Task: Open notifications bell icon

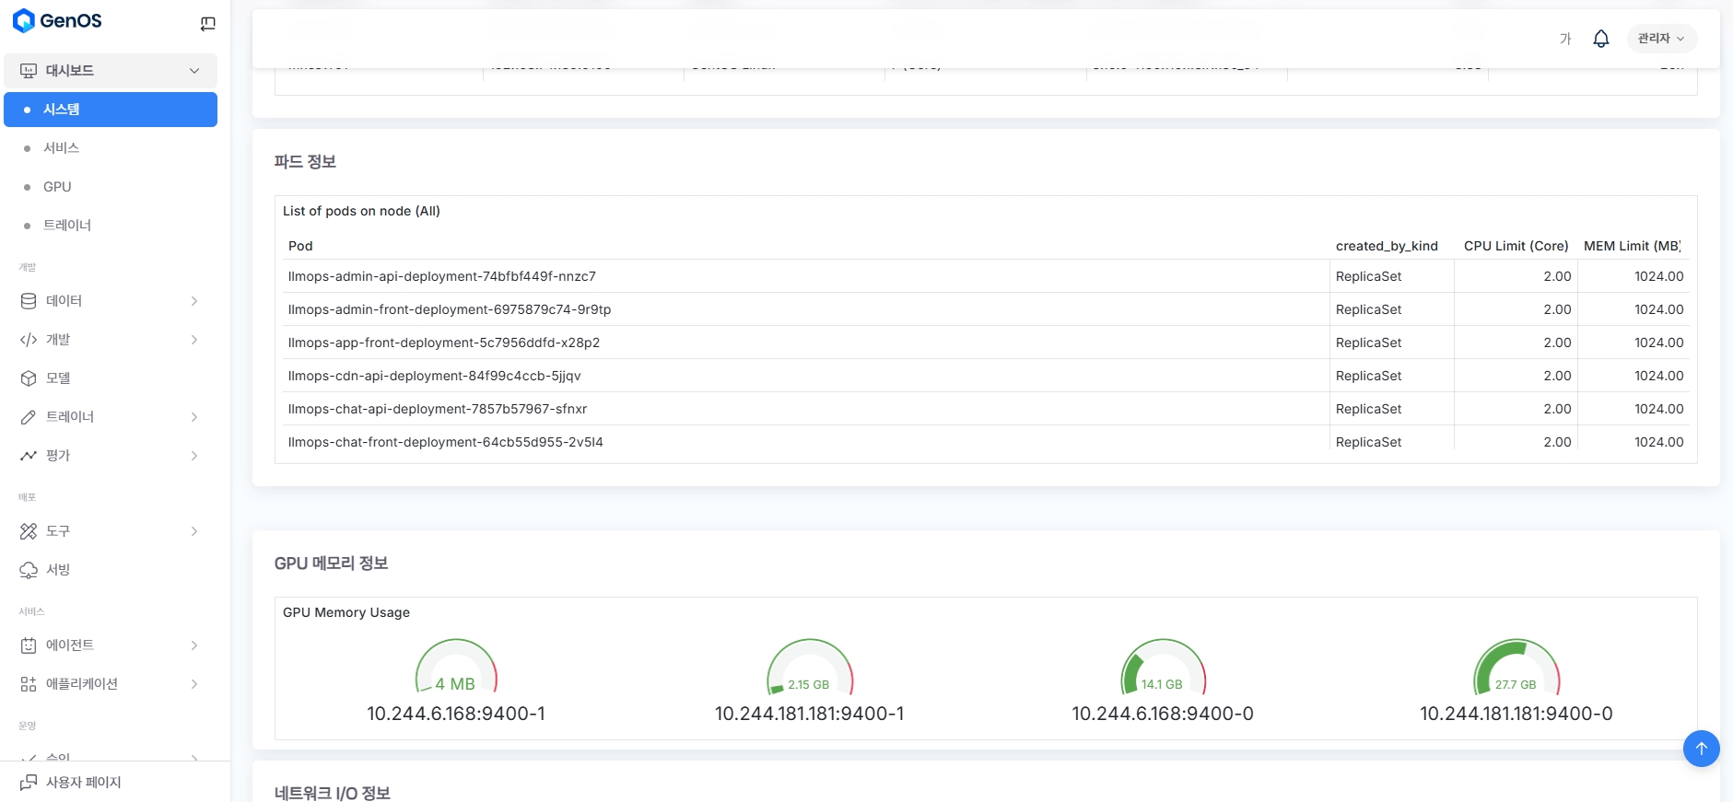Action: [x=1600, y=39]
